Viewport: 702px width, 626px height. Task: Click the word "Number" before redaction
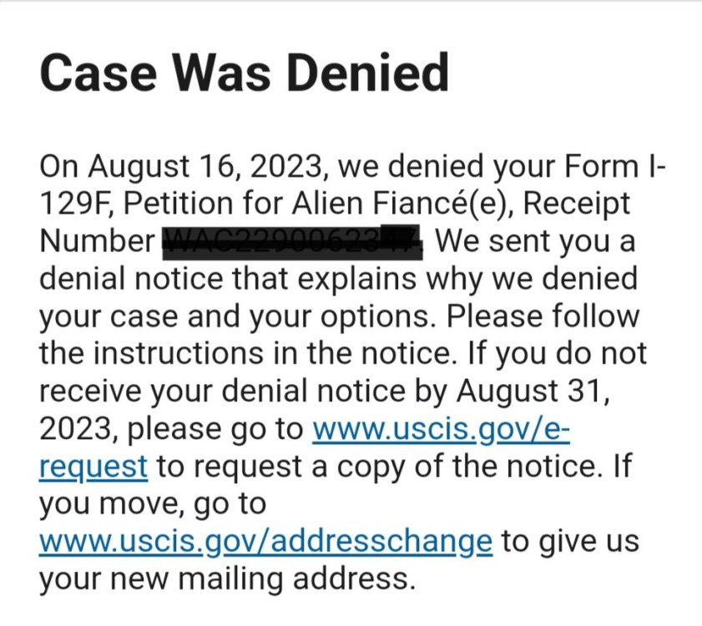[97, 241]
